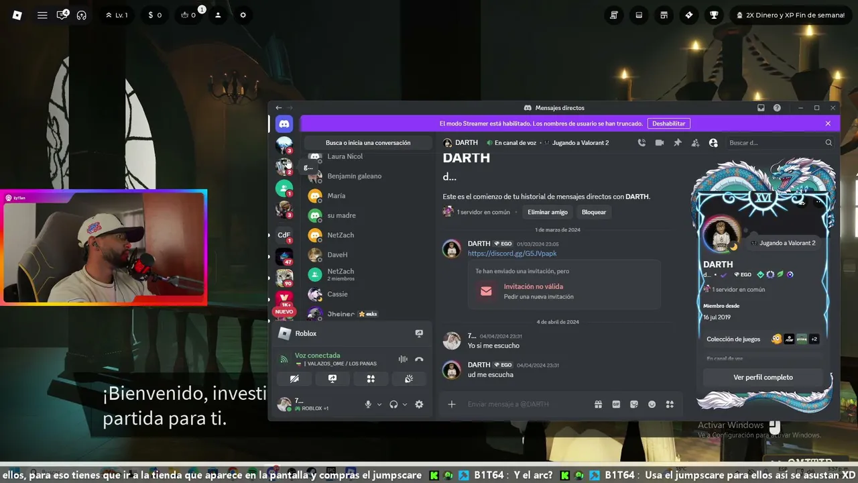This screenshot has height=483, width=858.
Task: Open the Discord help question mark icon
Action: click(777, 108)
